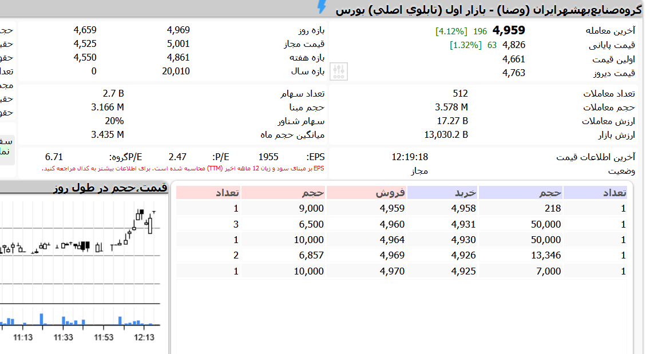Click the sell volume 6,857 in order book
Image resolution: width=650 pixels, height=354 pixels.
(x=311, y=255)
